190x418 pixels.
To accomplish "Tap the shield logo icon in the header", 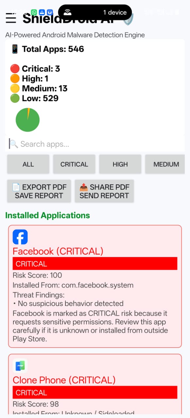I will point(128,19).
